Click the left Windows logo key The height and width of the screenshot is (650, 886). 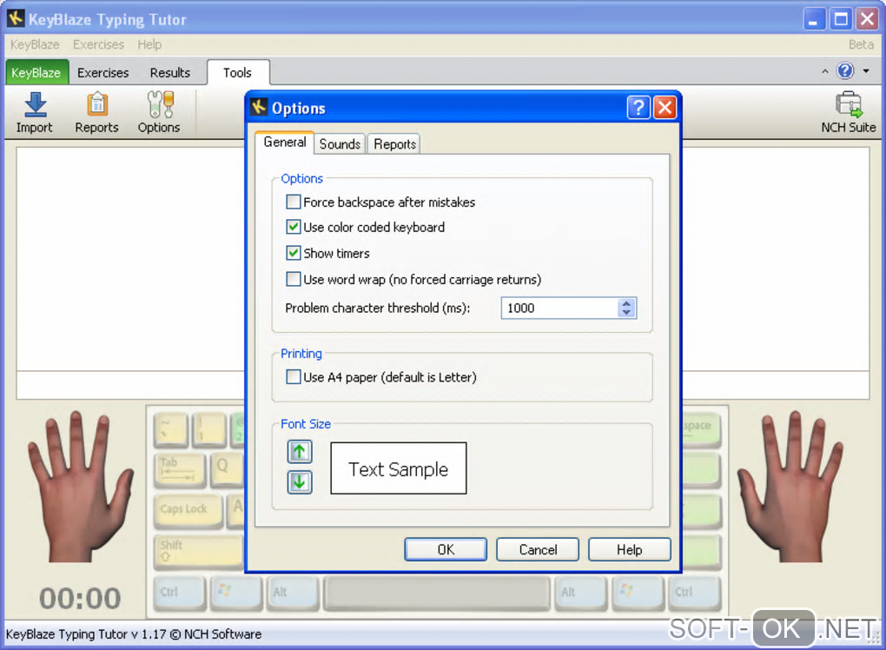pyautogui.click(x=236, y=593)
